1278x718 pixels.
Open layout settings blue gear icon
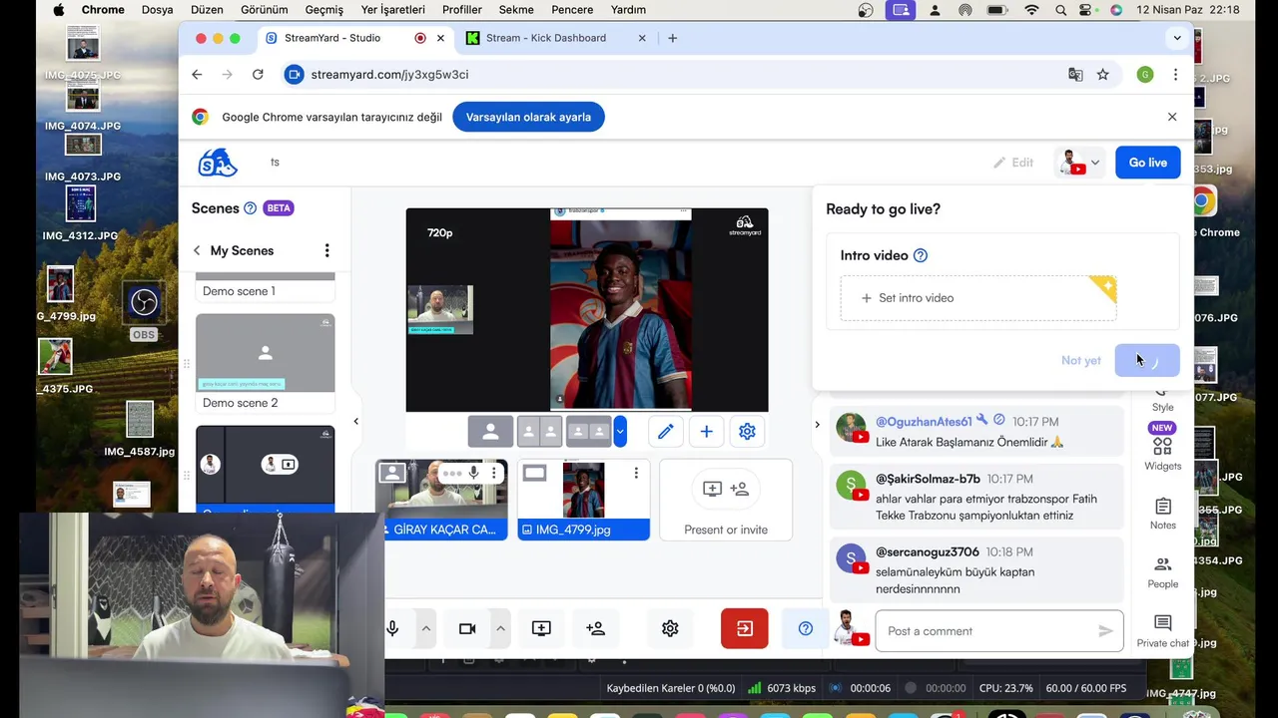[x=747, y=432]
